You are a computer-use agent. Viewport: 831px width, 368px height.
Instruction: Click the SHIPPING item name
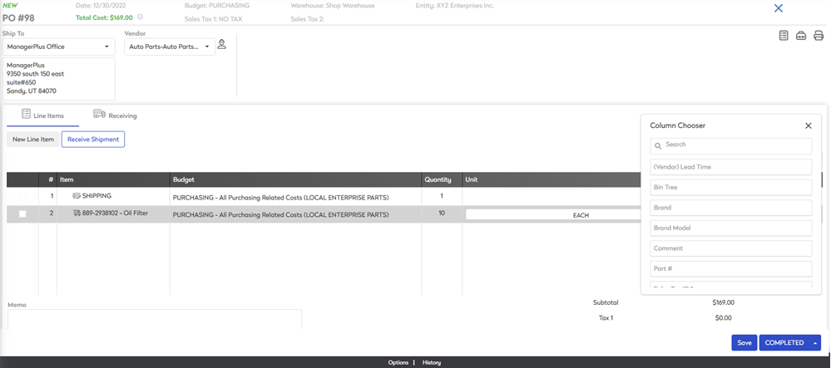(96, 196)
